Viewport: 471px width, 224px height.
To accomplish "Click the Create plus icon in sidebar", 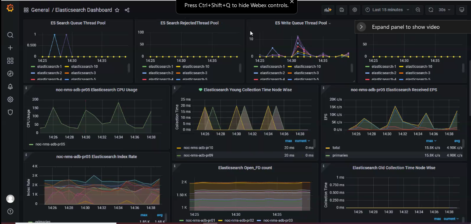I will (x=10, y=48).
